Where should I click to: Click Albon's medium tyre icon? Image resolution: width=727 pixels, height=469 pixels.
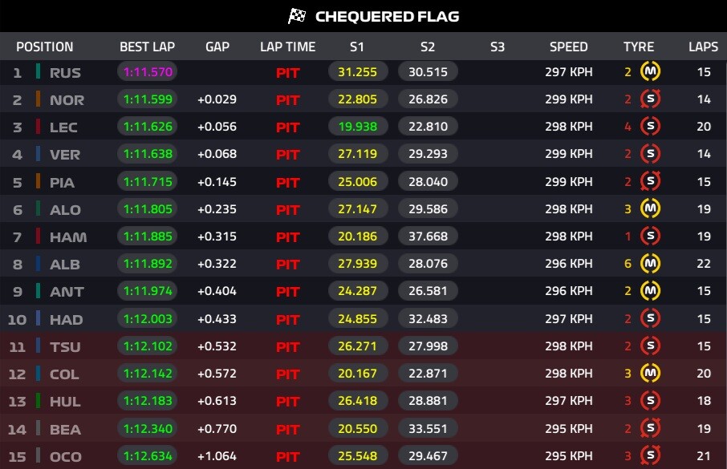[x=650, y=264]
